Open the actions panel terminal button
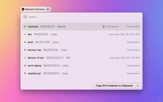The height and width of the screenshot is (102, 163). 138,86
